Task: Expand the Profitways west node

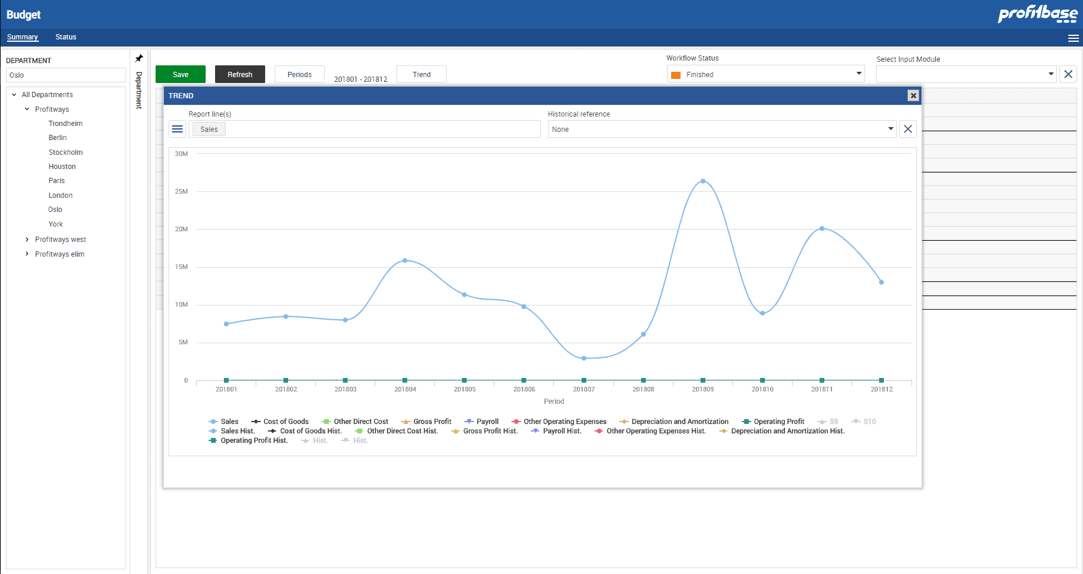Action: [x=27, y=239]
